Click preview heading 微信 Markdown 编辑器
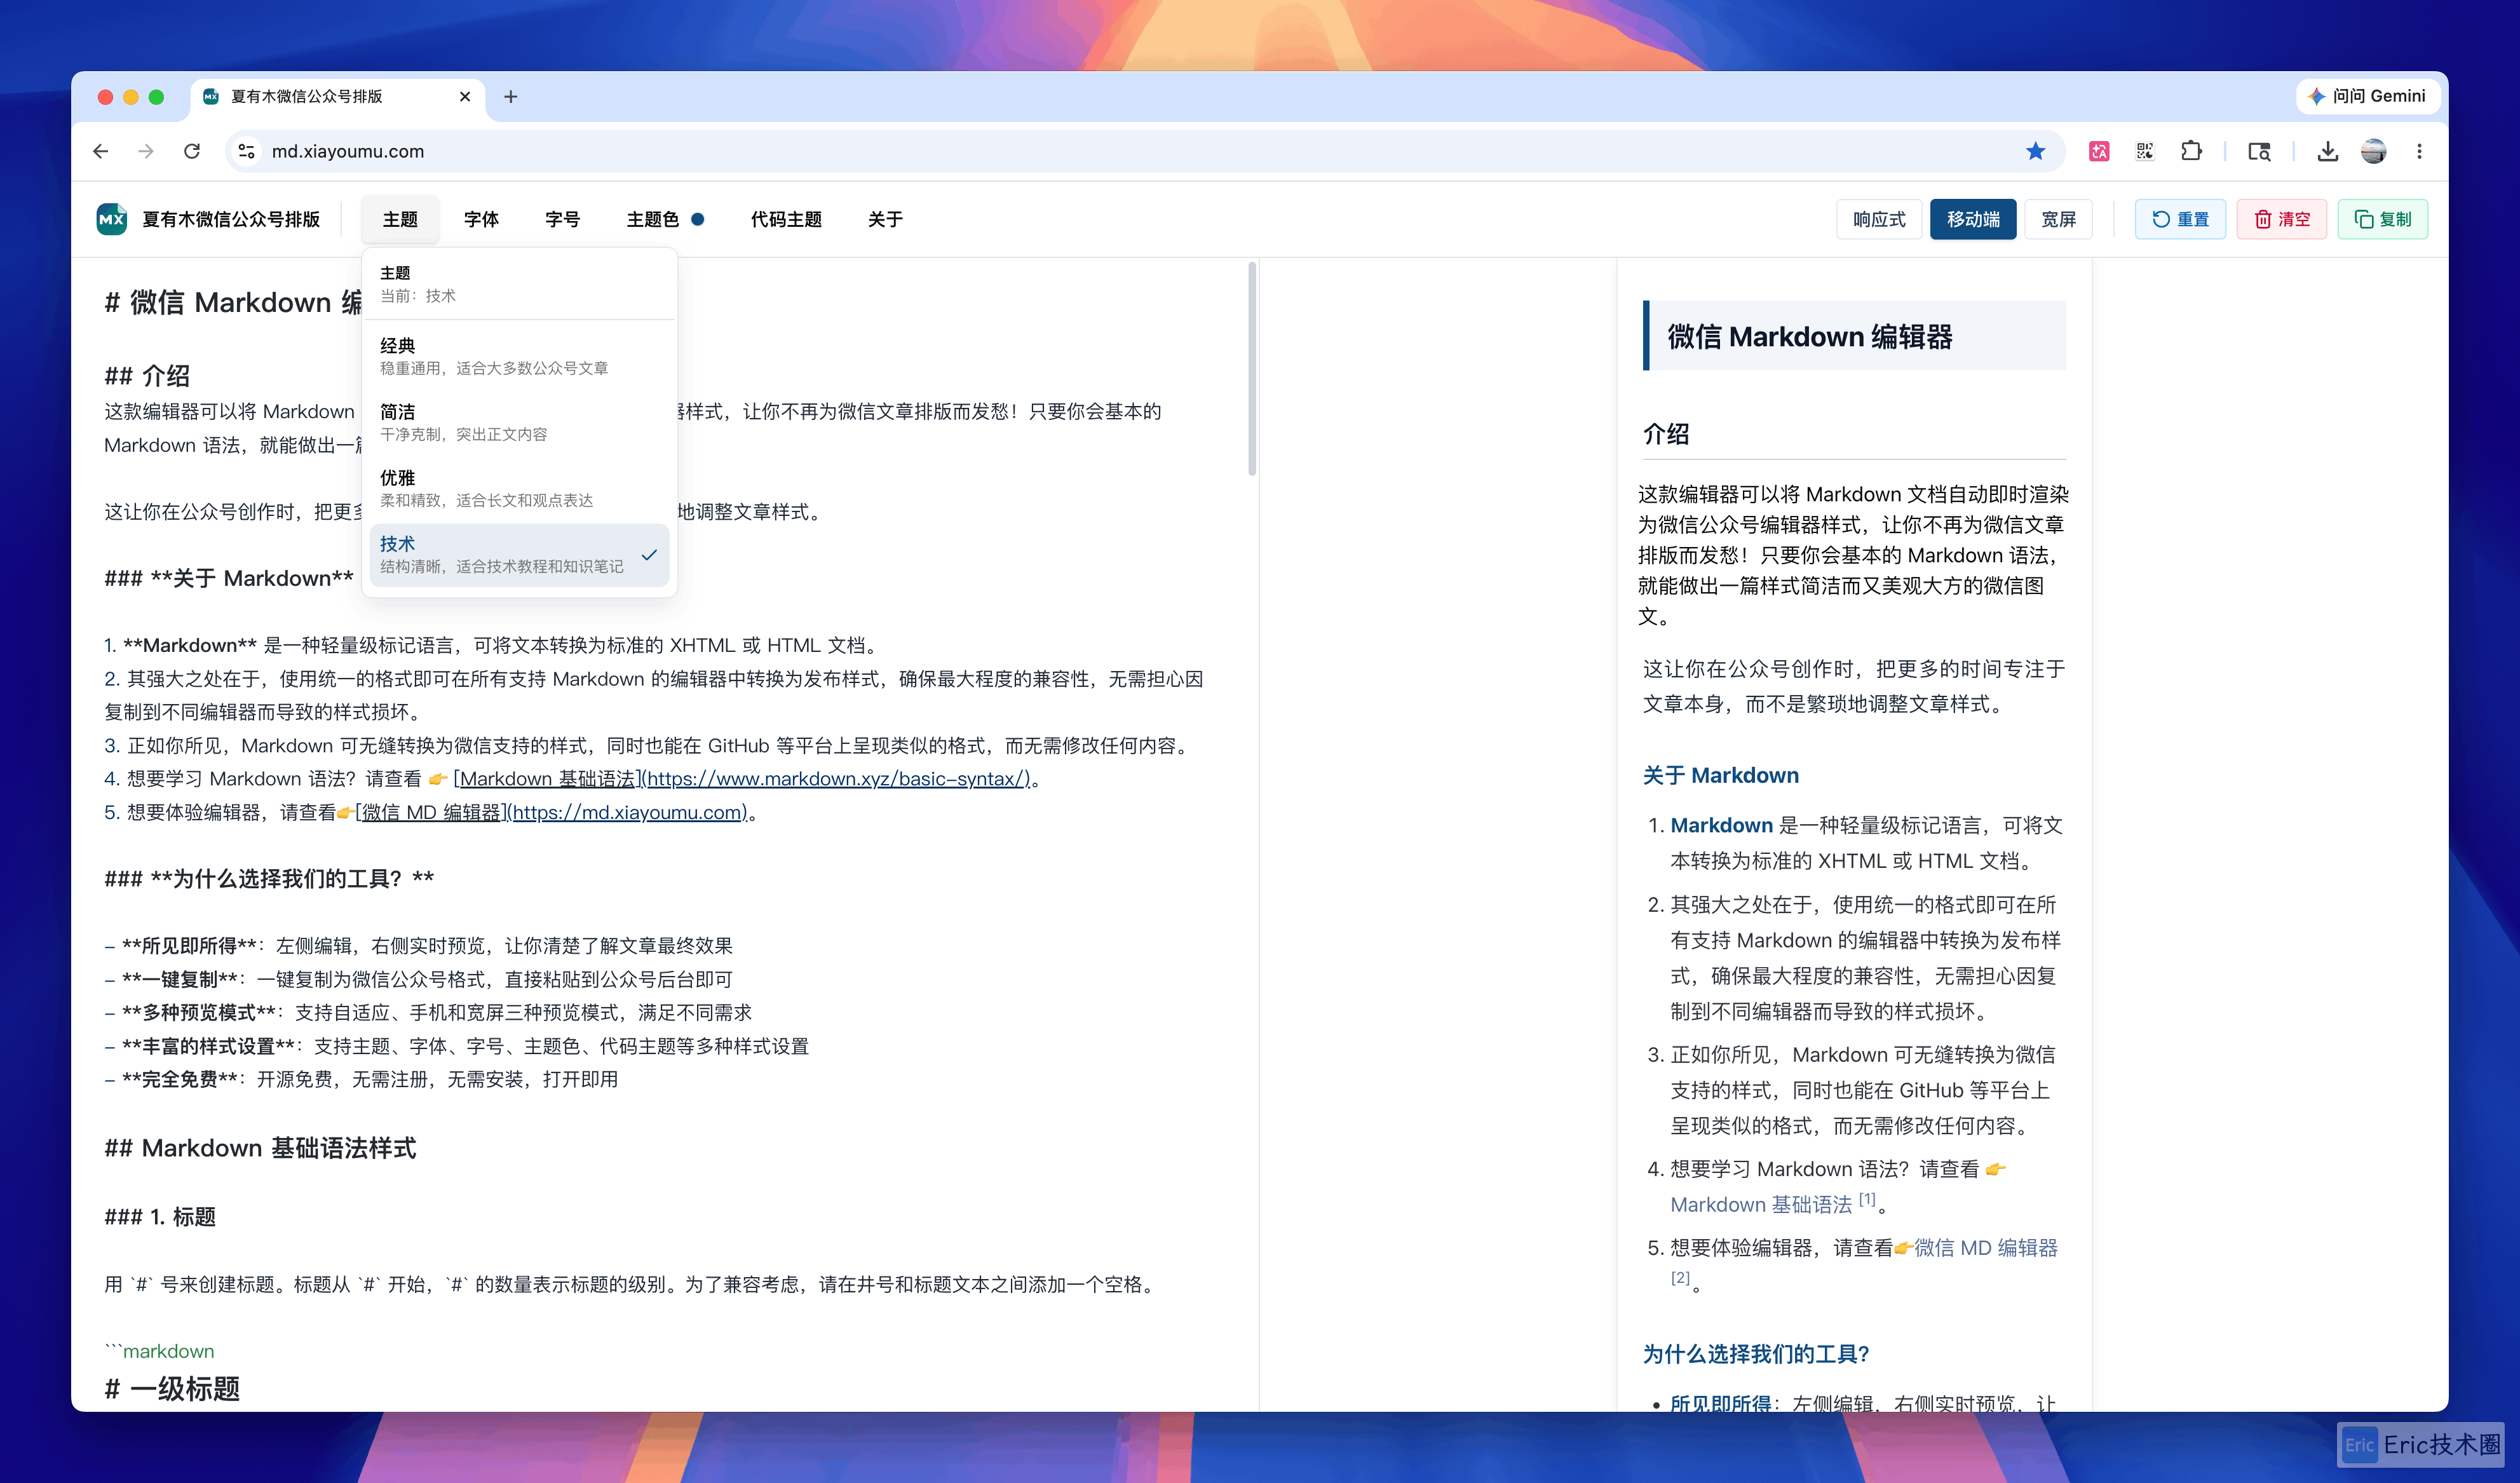 [1810, 337]
